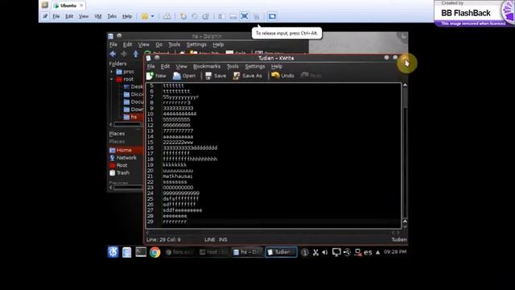This screenshot has height=290, width=515.
Task: Select the hs folder in Dolphin tree
Action: click(x=133, y=117)
